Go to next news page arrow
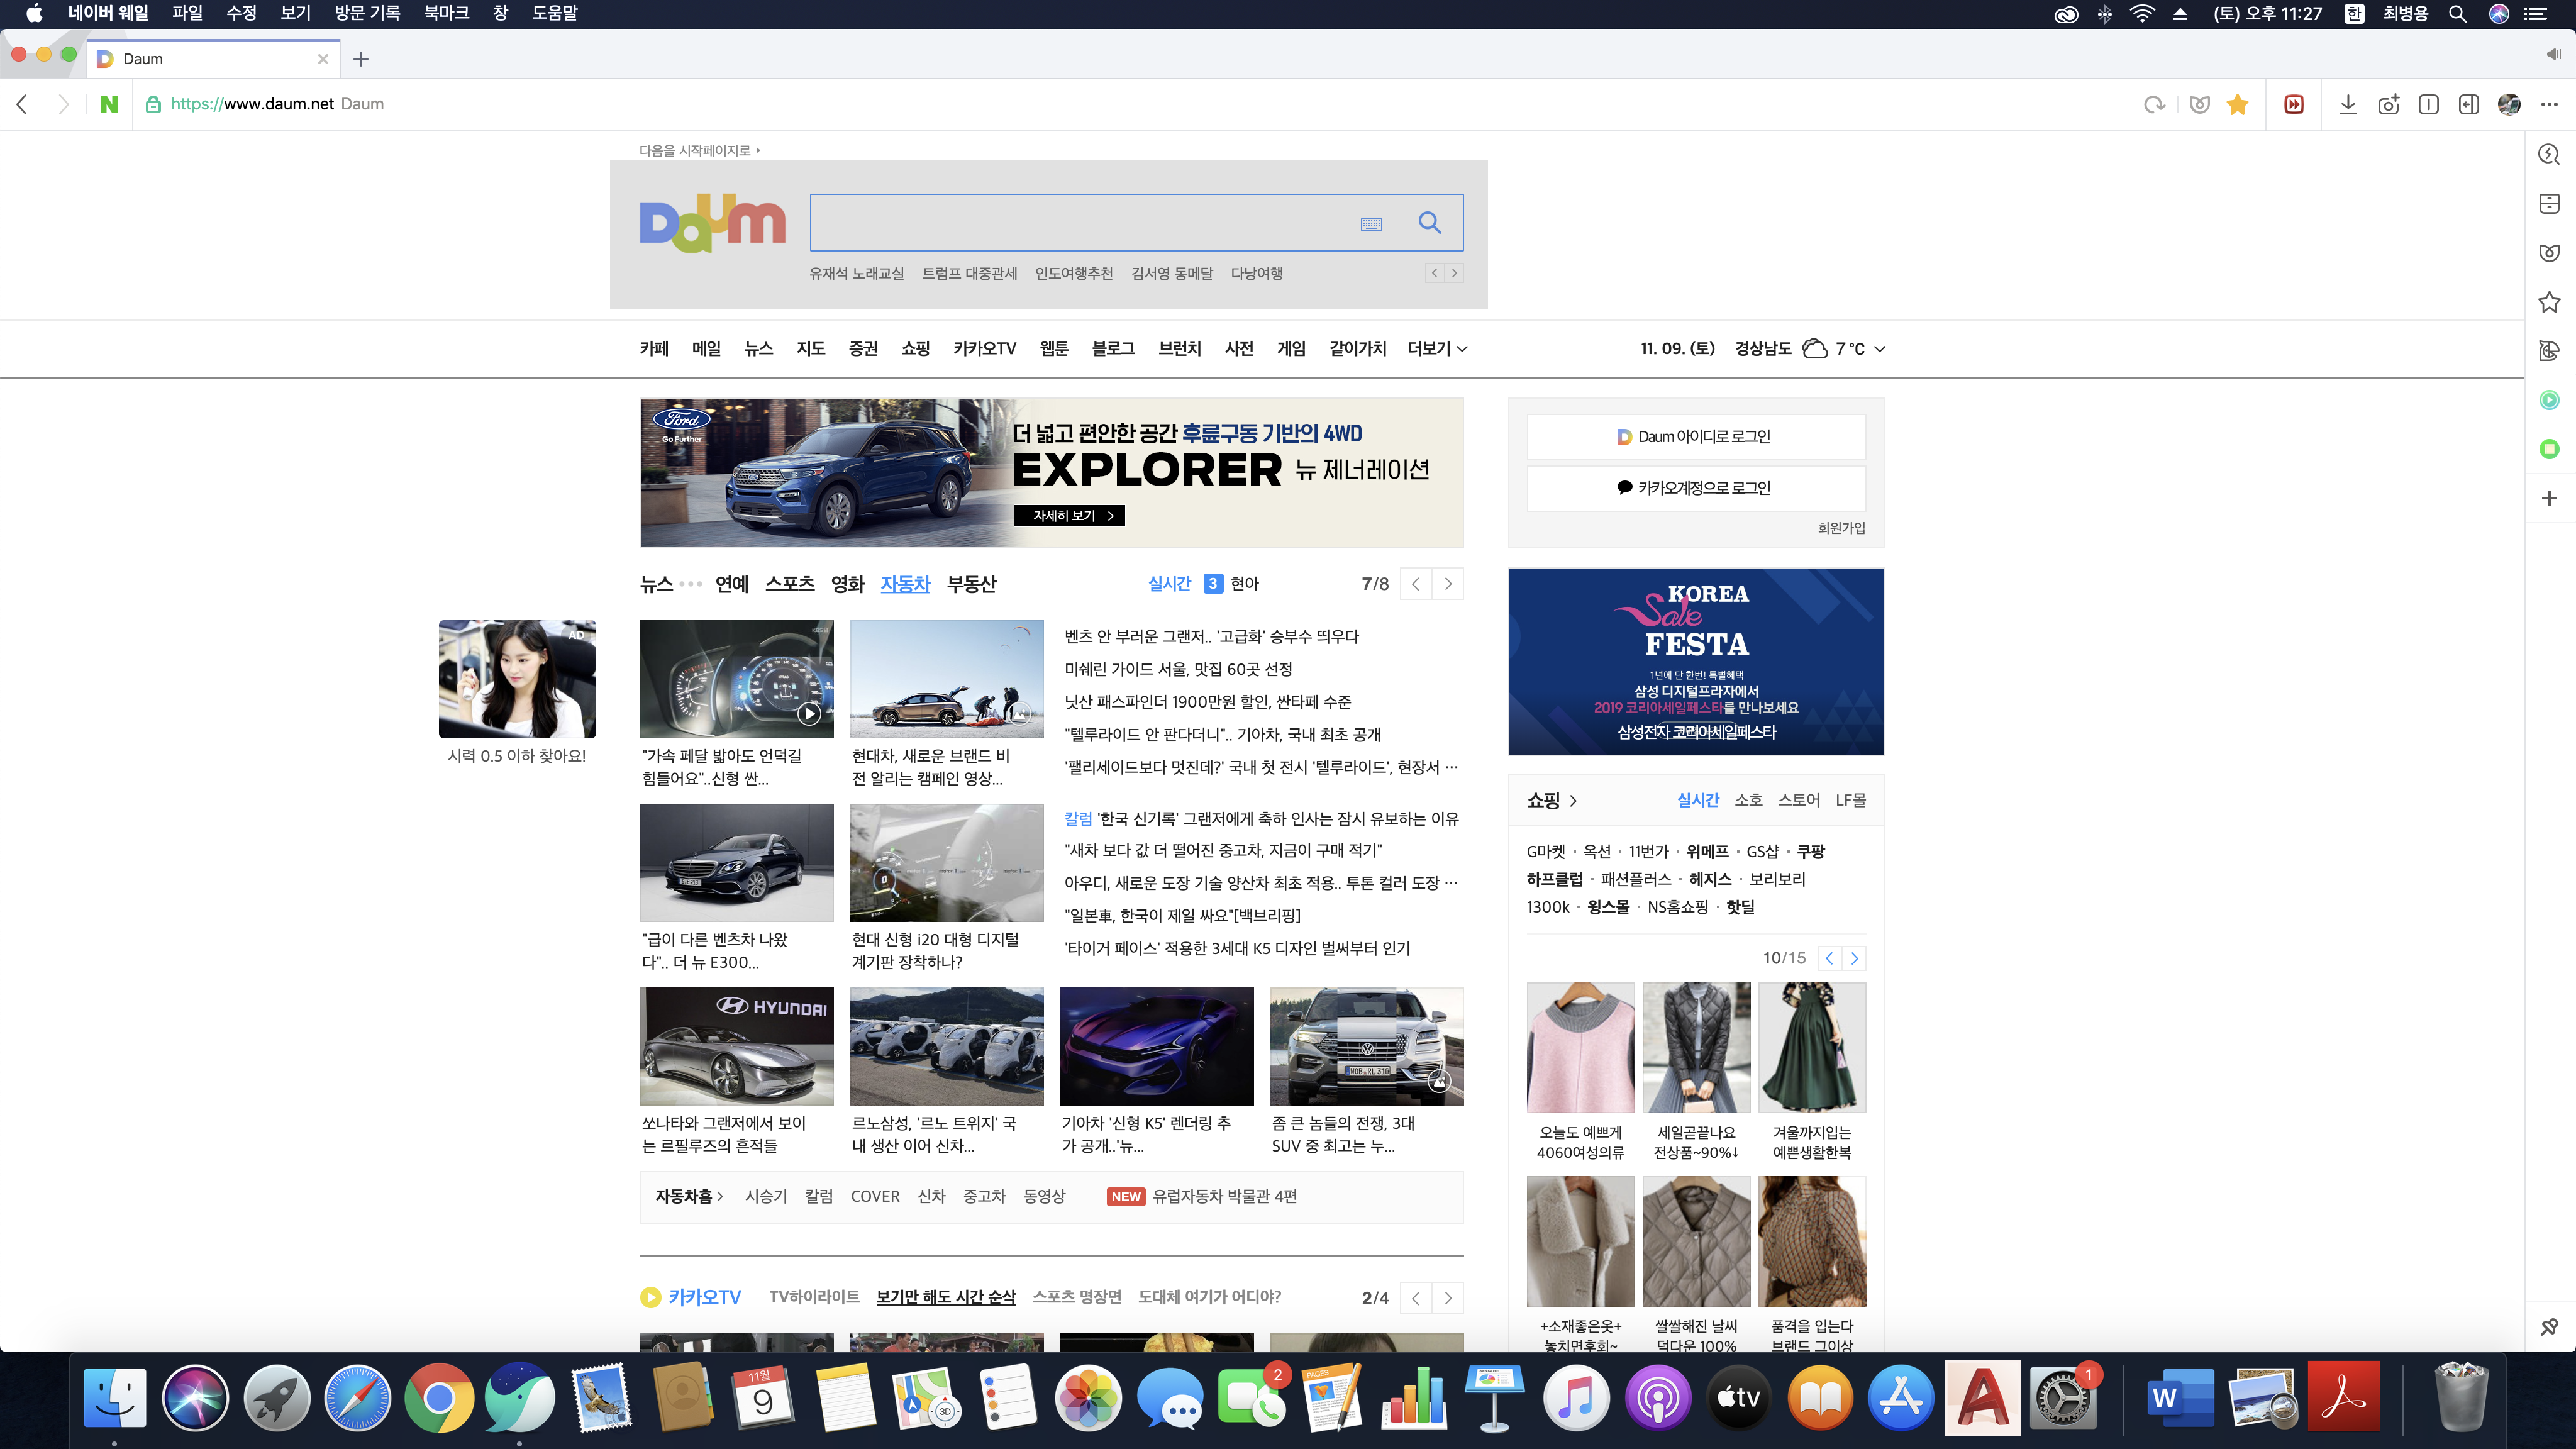Screen dimensions: 2576x1449 pos(1448,584)
